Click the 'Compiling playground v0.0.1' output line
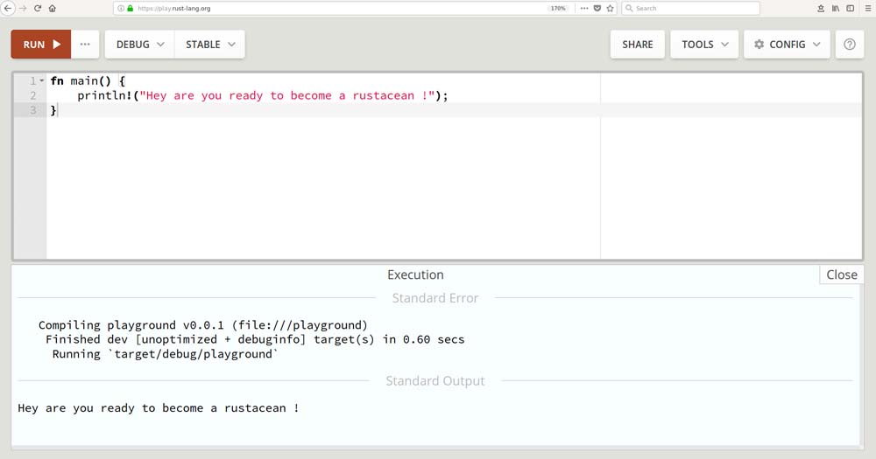876x459 pixels. click(203, 325)
